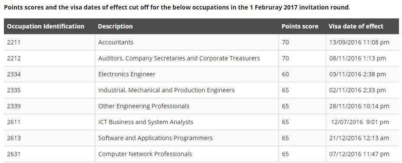402x163 pixels.
Task: Click the Occupation Identification column header
Action: pos(45,26)
